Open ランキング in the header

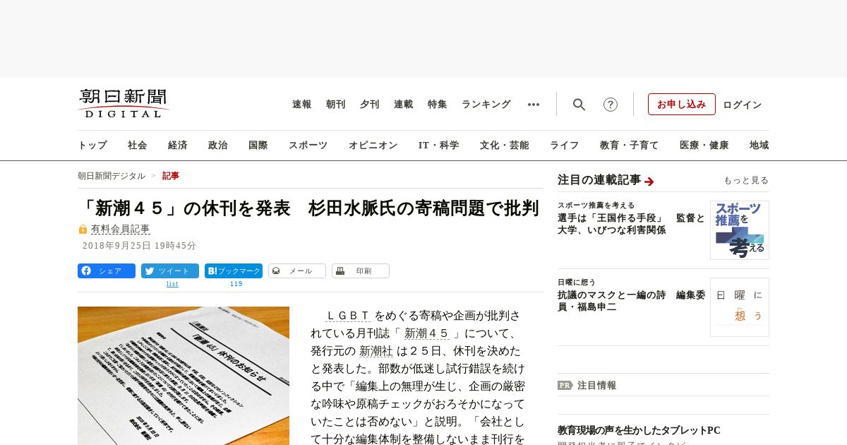coord(486,105)
